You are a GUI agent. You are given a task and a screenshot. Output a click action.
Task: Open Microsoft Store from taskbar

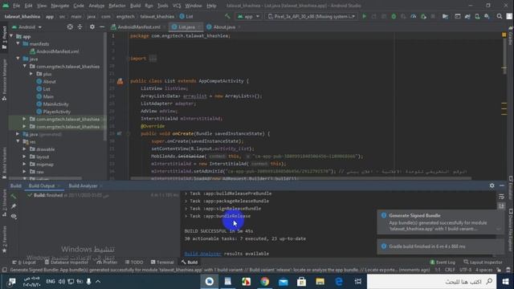(302, 282)
